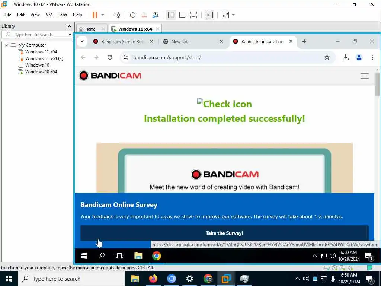Open Chrome's tab search chevron dropdown
381x286 pixels.
82,41
